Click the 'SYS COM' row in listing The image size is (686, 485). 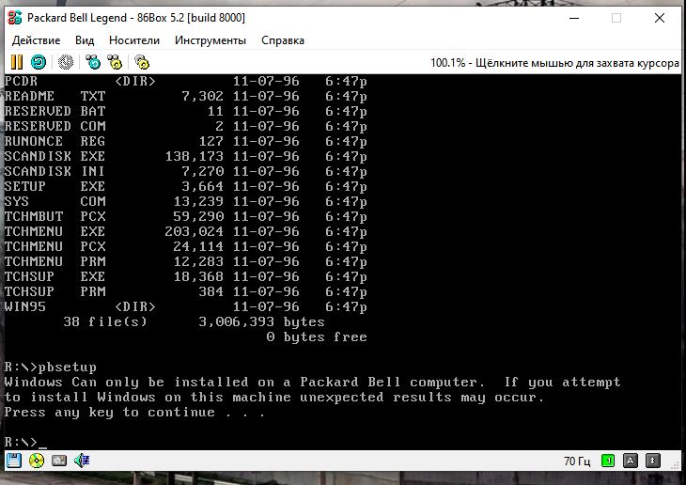tap(185, 201)
